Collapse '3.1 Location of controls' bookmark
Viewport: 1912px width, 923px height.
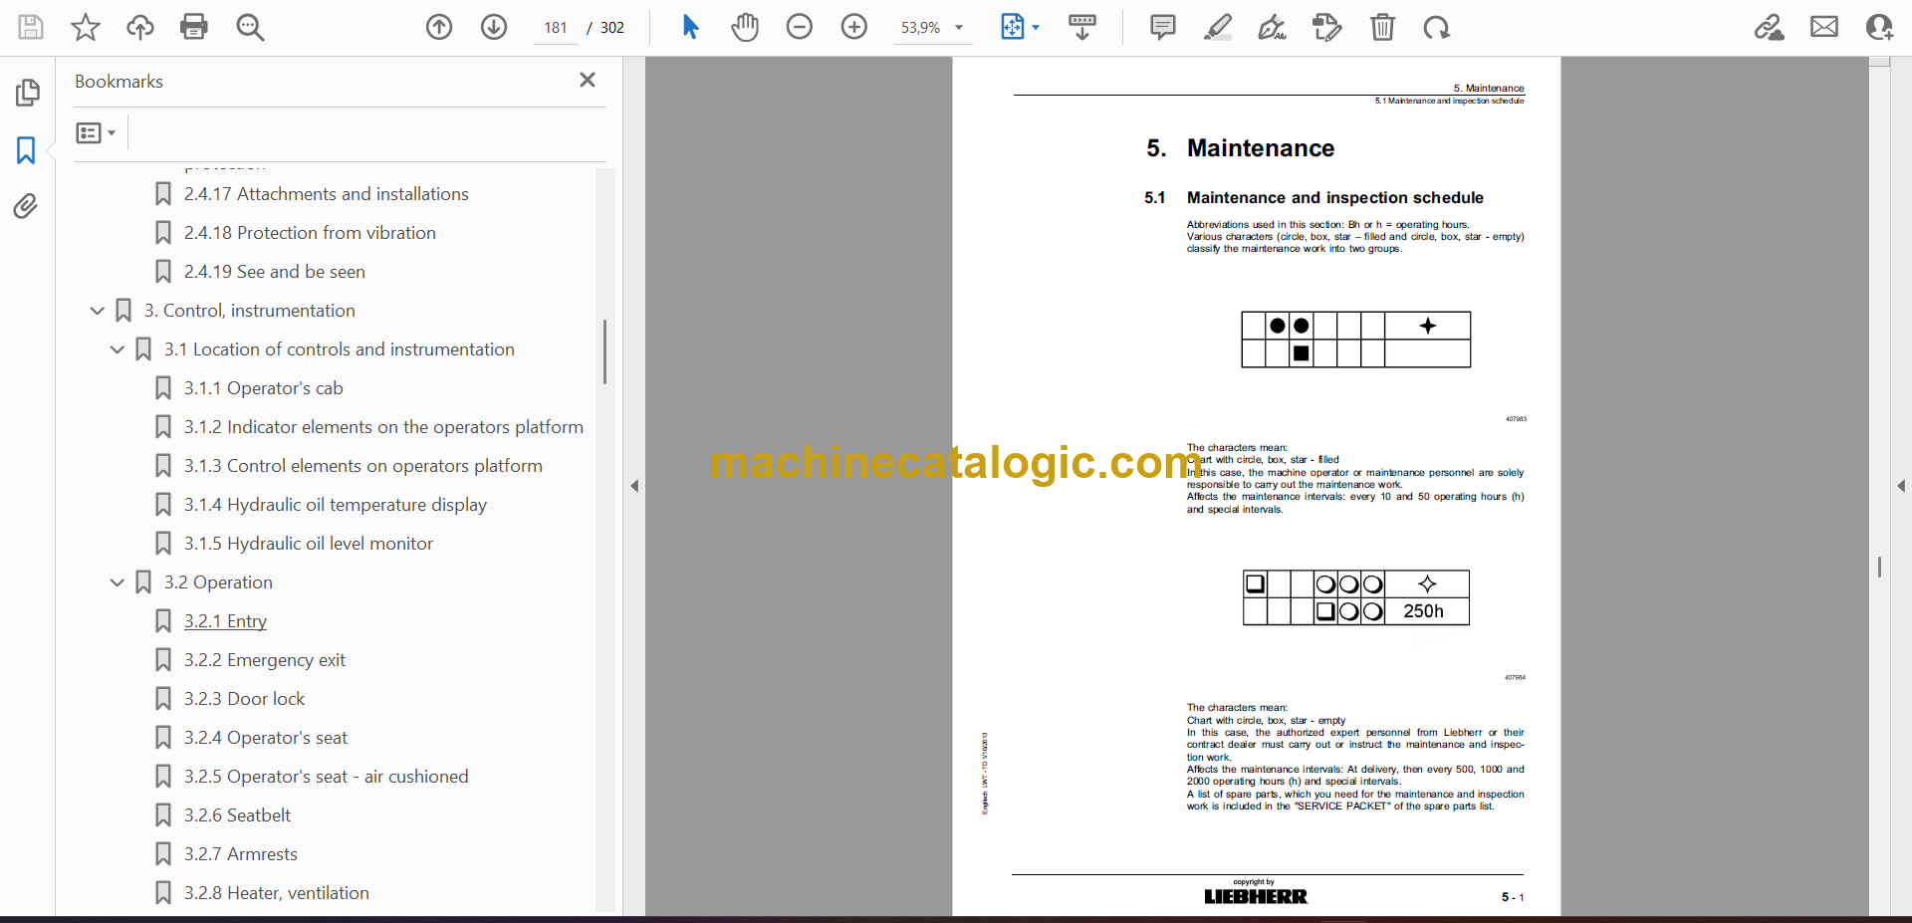pyautogui.click(x=118, y=349)
